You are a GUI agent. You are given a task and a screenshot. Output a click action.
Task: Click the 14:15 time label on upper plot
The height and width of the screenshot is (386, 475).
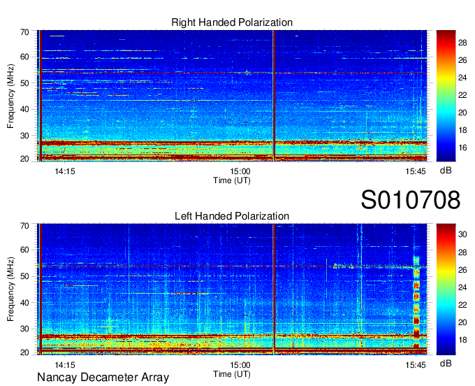point(65,171)
